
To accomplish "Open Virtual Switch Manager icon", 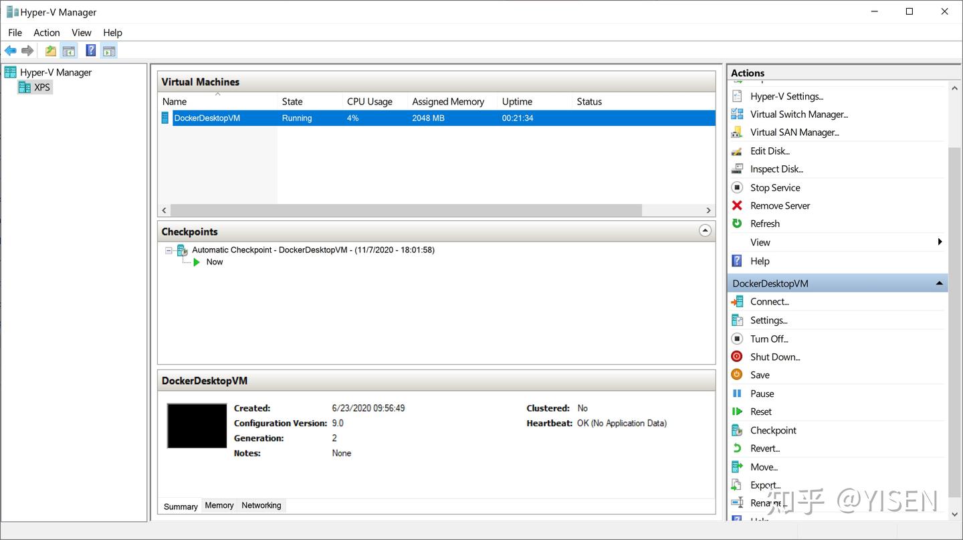I will pos(737,114).
